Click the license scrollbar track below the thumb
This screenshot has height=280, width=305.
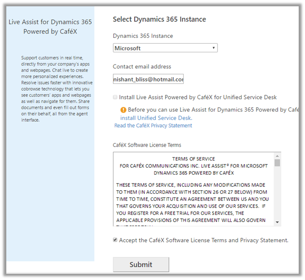277,194
